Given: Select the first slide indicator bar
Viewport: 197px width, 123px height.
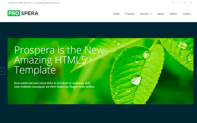Looking at the screenshot, I should [x=98, y=100].
